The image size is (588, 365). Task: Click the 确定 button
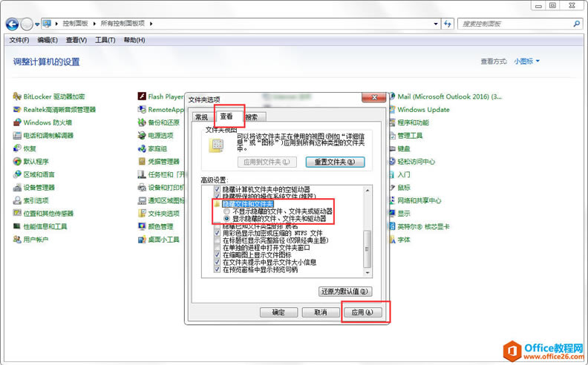point(278,312)
